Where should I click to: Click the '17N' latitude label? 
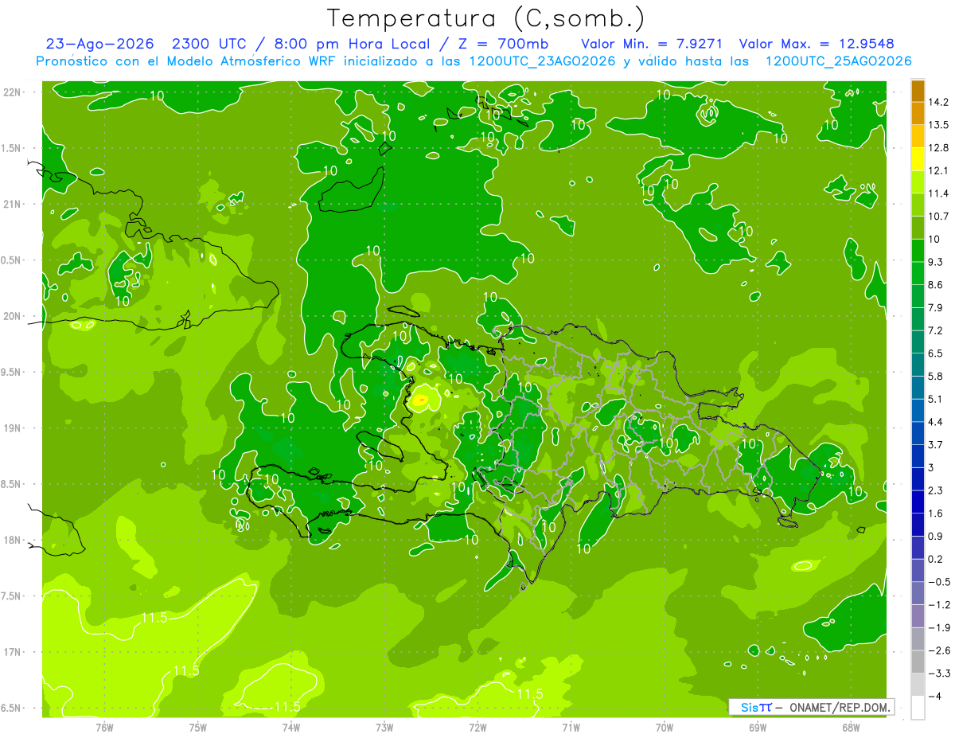coord(12,653)
